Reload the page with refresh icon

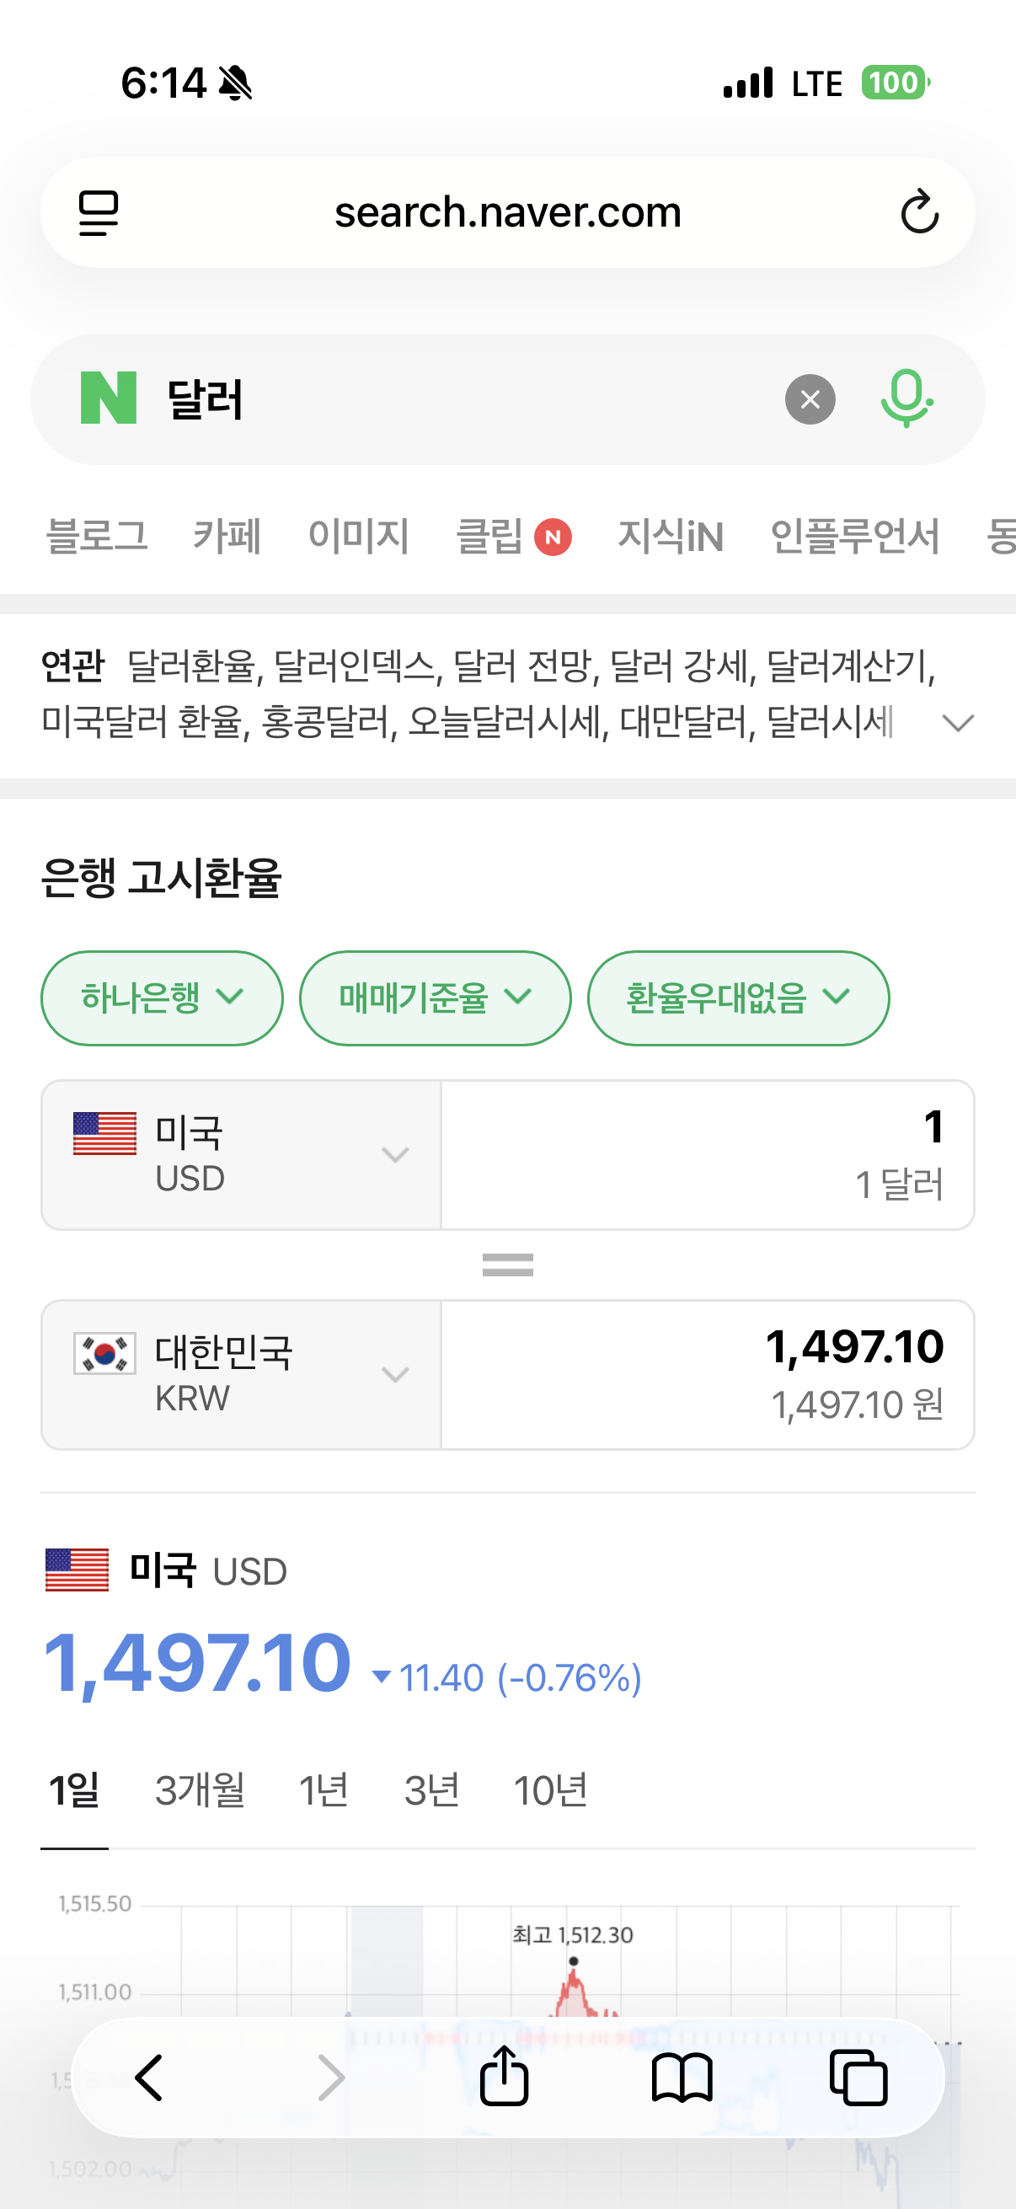pyautogui.click(x=919, y=212)
